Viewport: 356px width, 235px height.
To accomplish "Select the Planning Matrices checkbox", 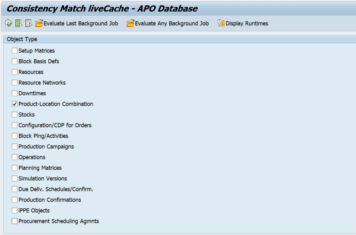I will click(x=15, y=168).
